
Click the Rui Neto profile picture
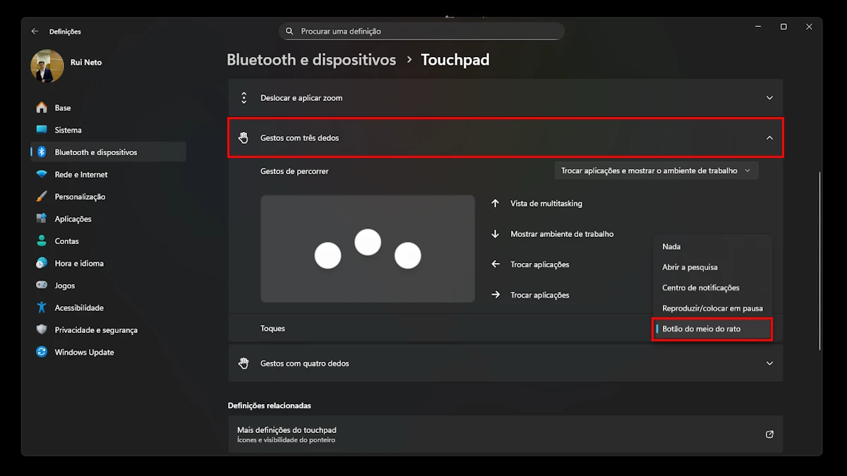(x=47, y=66)
